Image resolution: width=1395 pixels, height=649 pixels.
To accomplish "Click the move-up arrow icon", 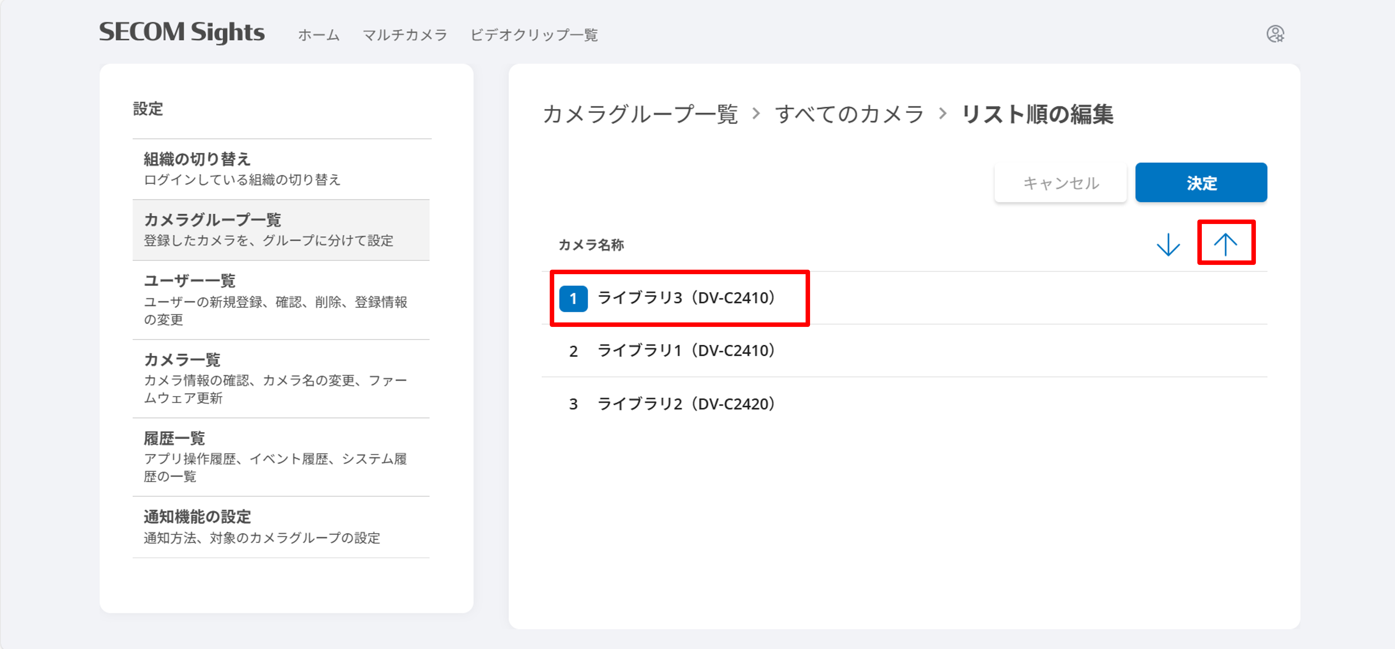I will (x=1226, y=244).
